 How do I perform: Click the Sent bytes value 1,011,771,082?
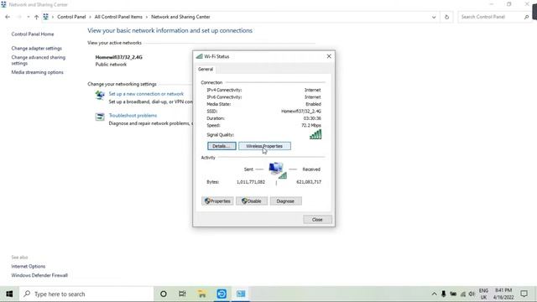click(251, 182)
